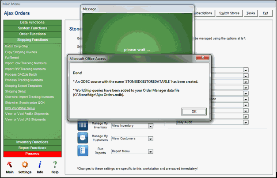Click the Run Reports icon

pyautogui.click(x=83, y=151)
